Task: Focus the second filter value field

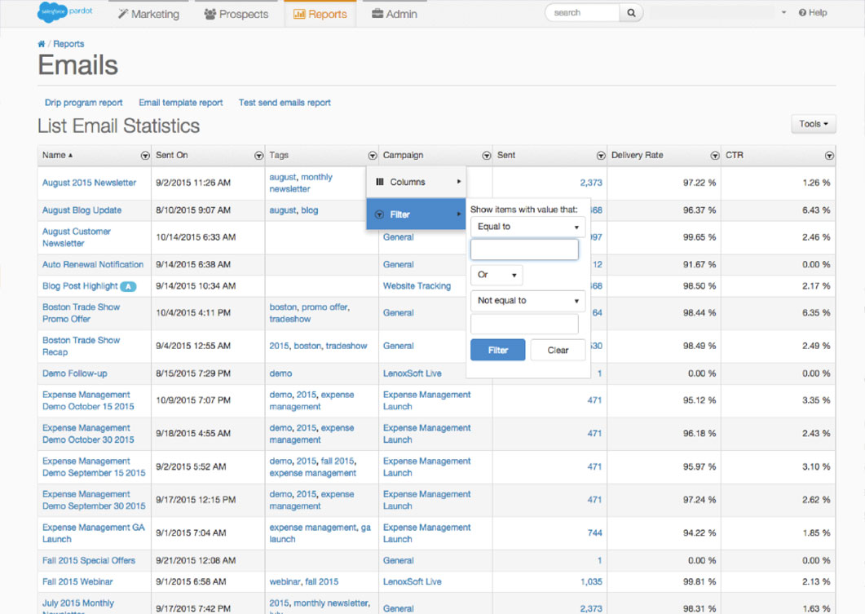Action: pyautogui.click(x=524, y=325)
